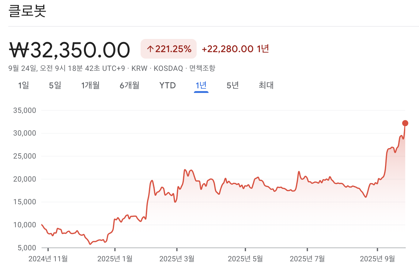This screenshot has height=265, width=419.
Task: Click the 35,000 y-axis value
Action: coord(25,110)
